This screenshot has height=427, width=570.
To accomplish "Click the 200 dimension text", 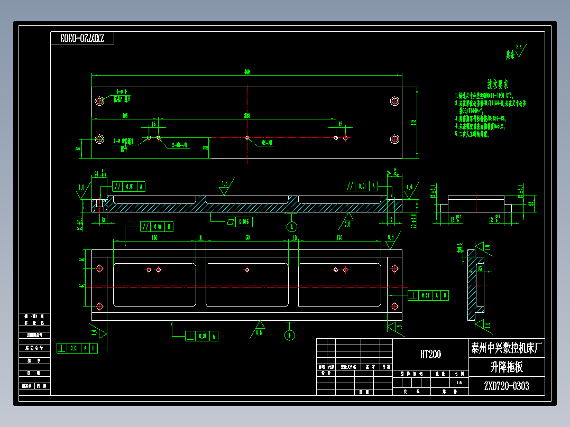I will [247, 116].
